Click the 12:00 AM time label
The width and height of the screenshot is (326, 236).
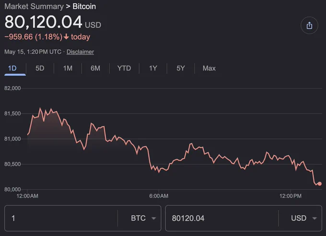tap(27, 196)
